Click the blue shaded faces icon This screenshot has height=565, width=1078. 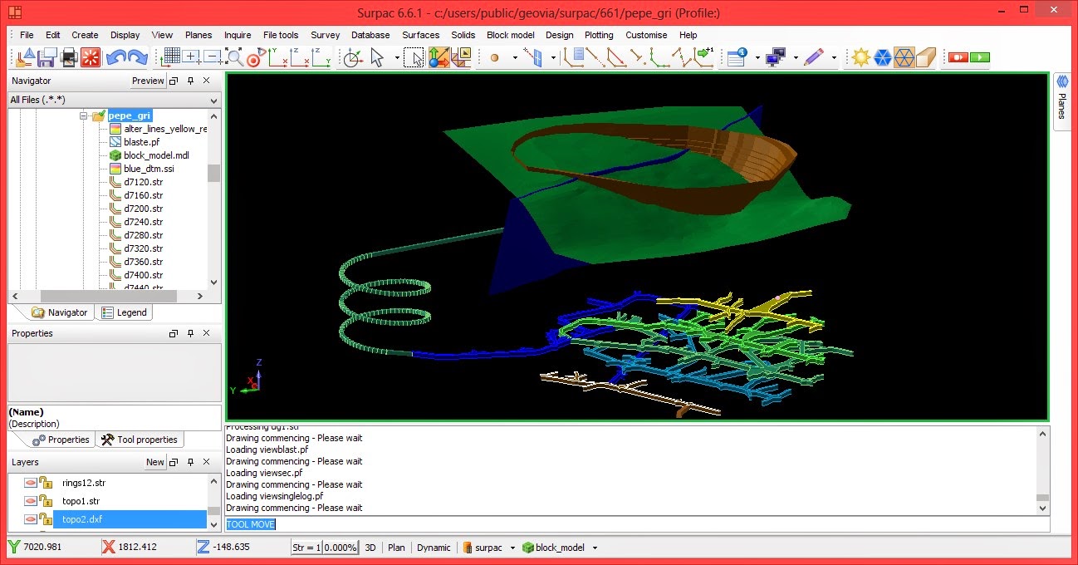882,57
